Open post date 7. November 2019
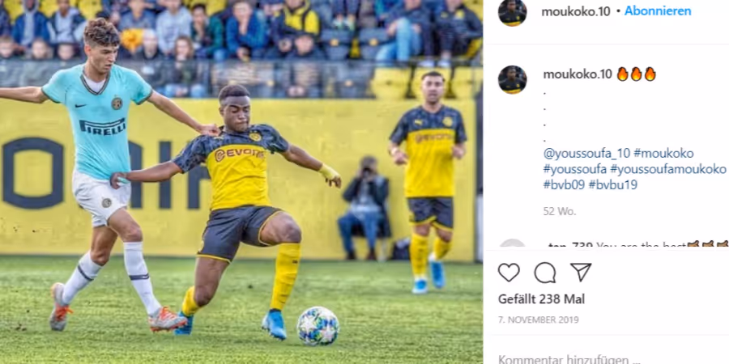 coord(539,320)
